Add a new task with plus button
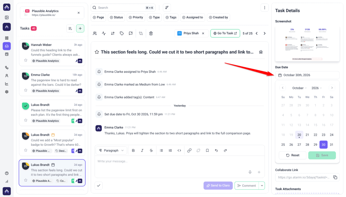This screenshot has height=197, width=346. point(80,28)
